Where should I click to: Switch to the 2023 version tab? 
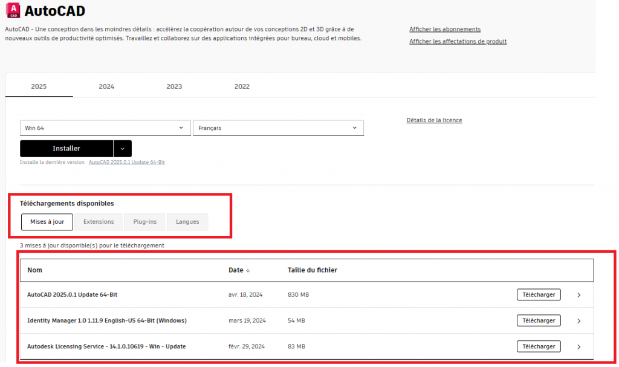174,86
